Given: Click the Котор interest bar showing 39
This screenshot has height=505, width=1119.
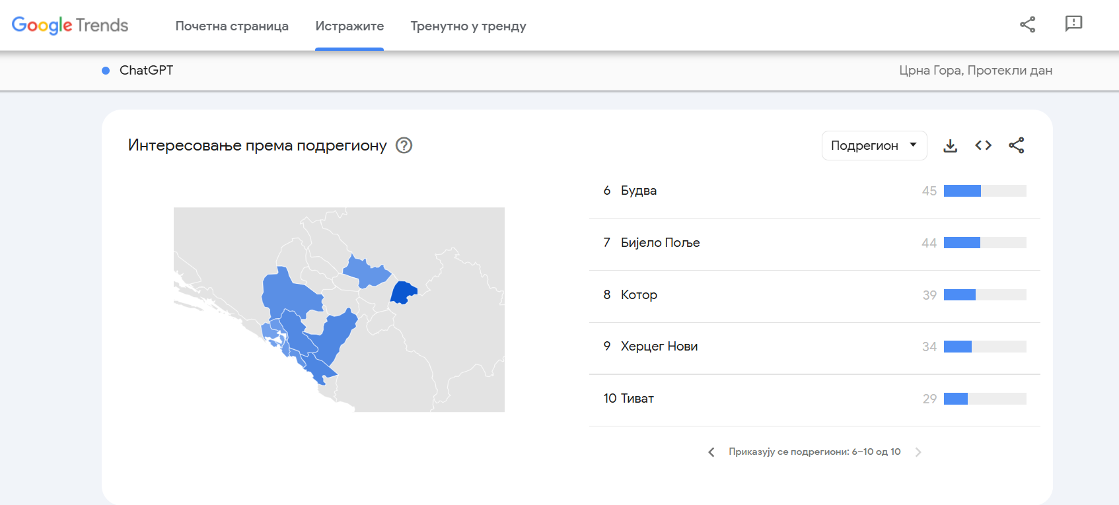Looking at the screenshot, I should click(985, 295).
